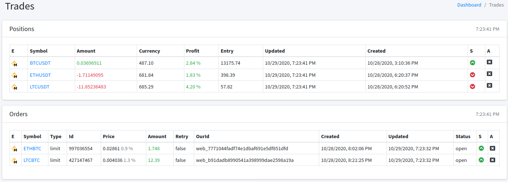Click the Status column header in Orders
Screen dimensions: 508x182
pyautogui.click(x=463, y=137)
